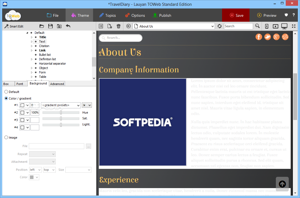Image resolution: width=300 pixels, height=198 pixels.
Task: Select the Bullet list tree item
Action: click(45, 55)
